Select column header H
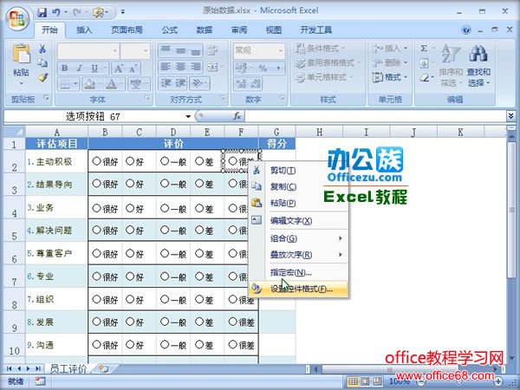520x390 pixels. click(319, 133)
